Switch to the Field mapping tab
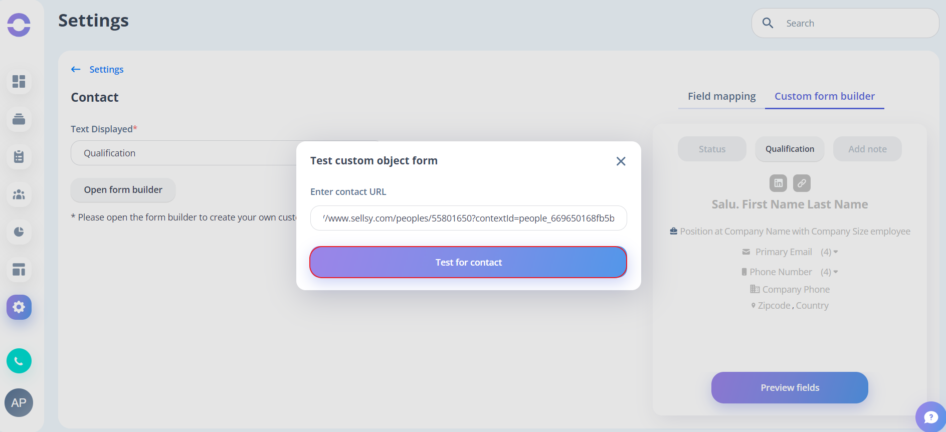 (721, 96)
